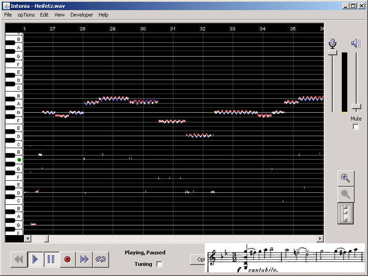
Task: Enable the Tuning checkbox
Action: (x=159, y=264)
